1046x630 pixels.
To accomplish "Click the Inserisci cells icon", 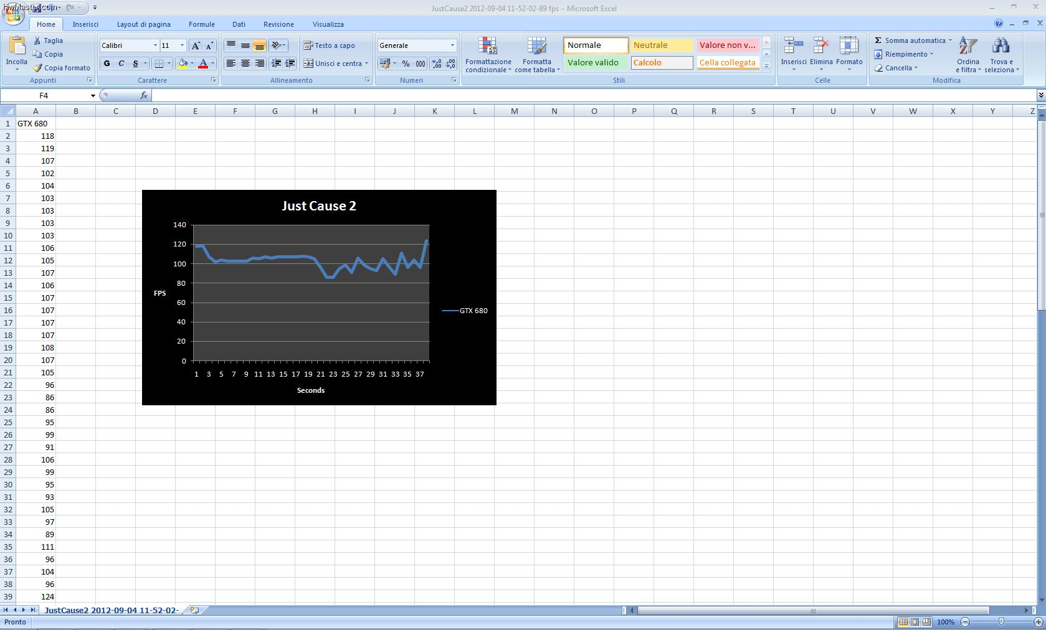I will pyautogui.click(x=793, y=46).
